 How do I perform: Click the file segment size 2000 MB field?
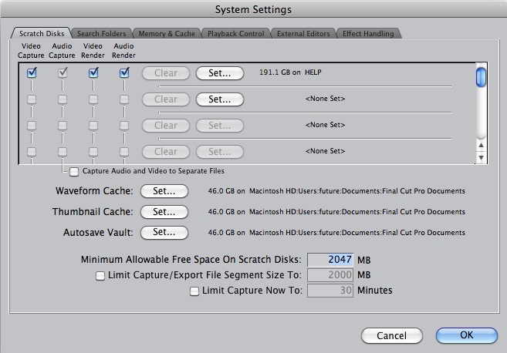[330, 275]
